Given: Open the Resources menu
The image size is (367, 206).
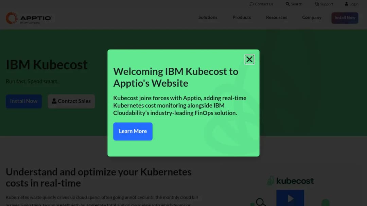Looking at the screenshot, I should point(276,17).
